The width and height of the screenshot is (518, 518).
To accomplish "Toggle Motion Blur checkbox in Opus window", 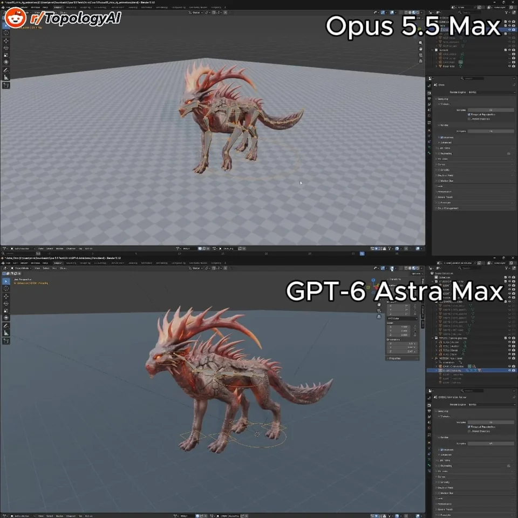I will coord(439,181).
